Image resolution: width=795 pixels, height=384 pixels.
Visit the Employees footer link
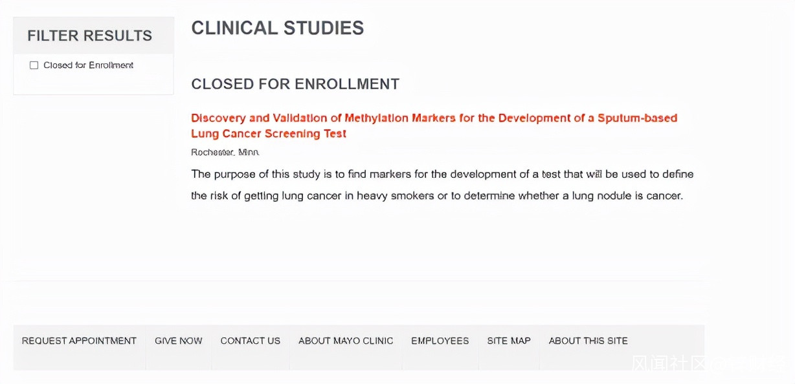click(x=440, y=341)
